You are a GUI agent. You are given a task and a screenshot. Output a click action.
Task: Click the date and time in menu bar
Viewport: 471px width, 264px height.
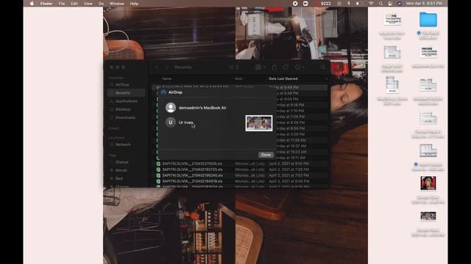pyautogui.click(x=424, y=4)
